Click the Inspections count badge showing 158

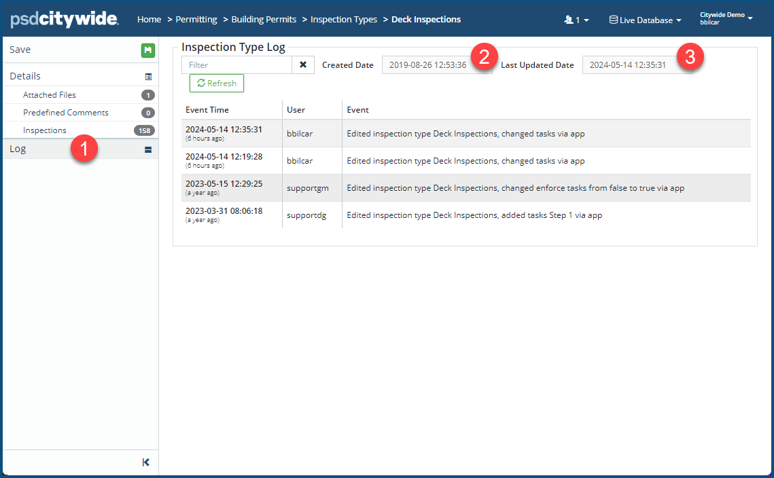click(x=144, y=130)
